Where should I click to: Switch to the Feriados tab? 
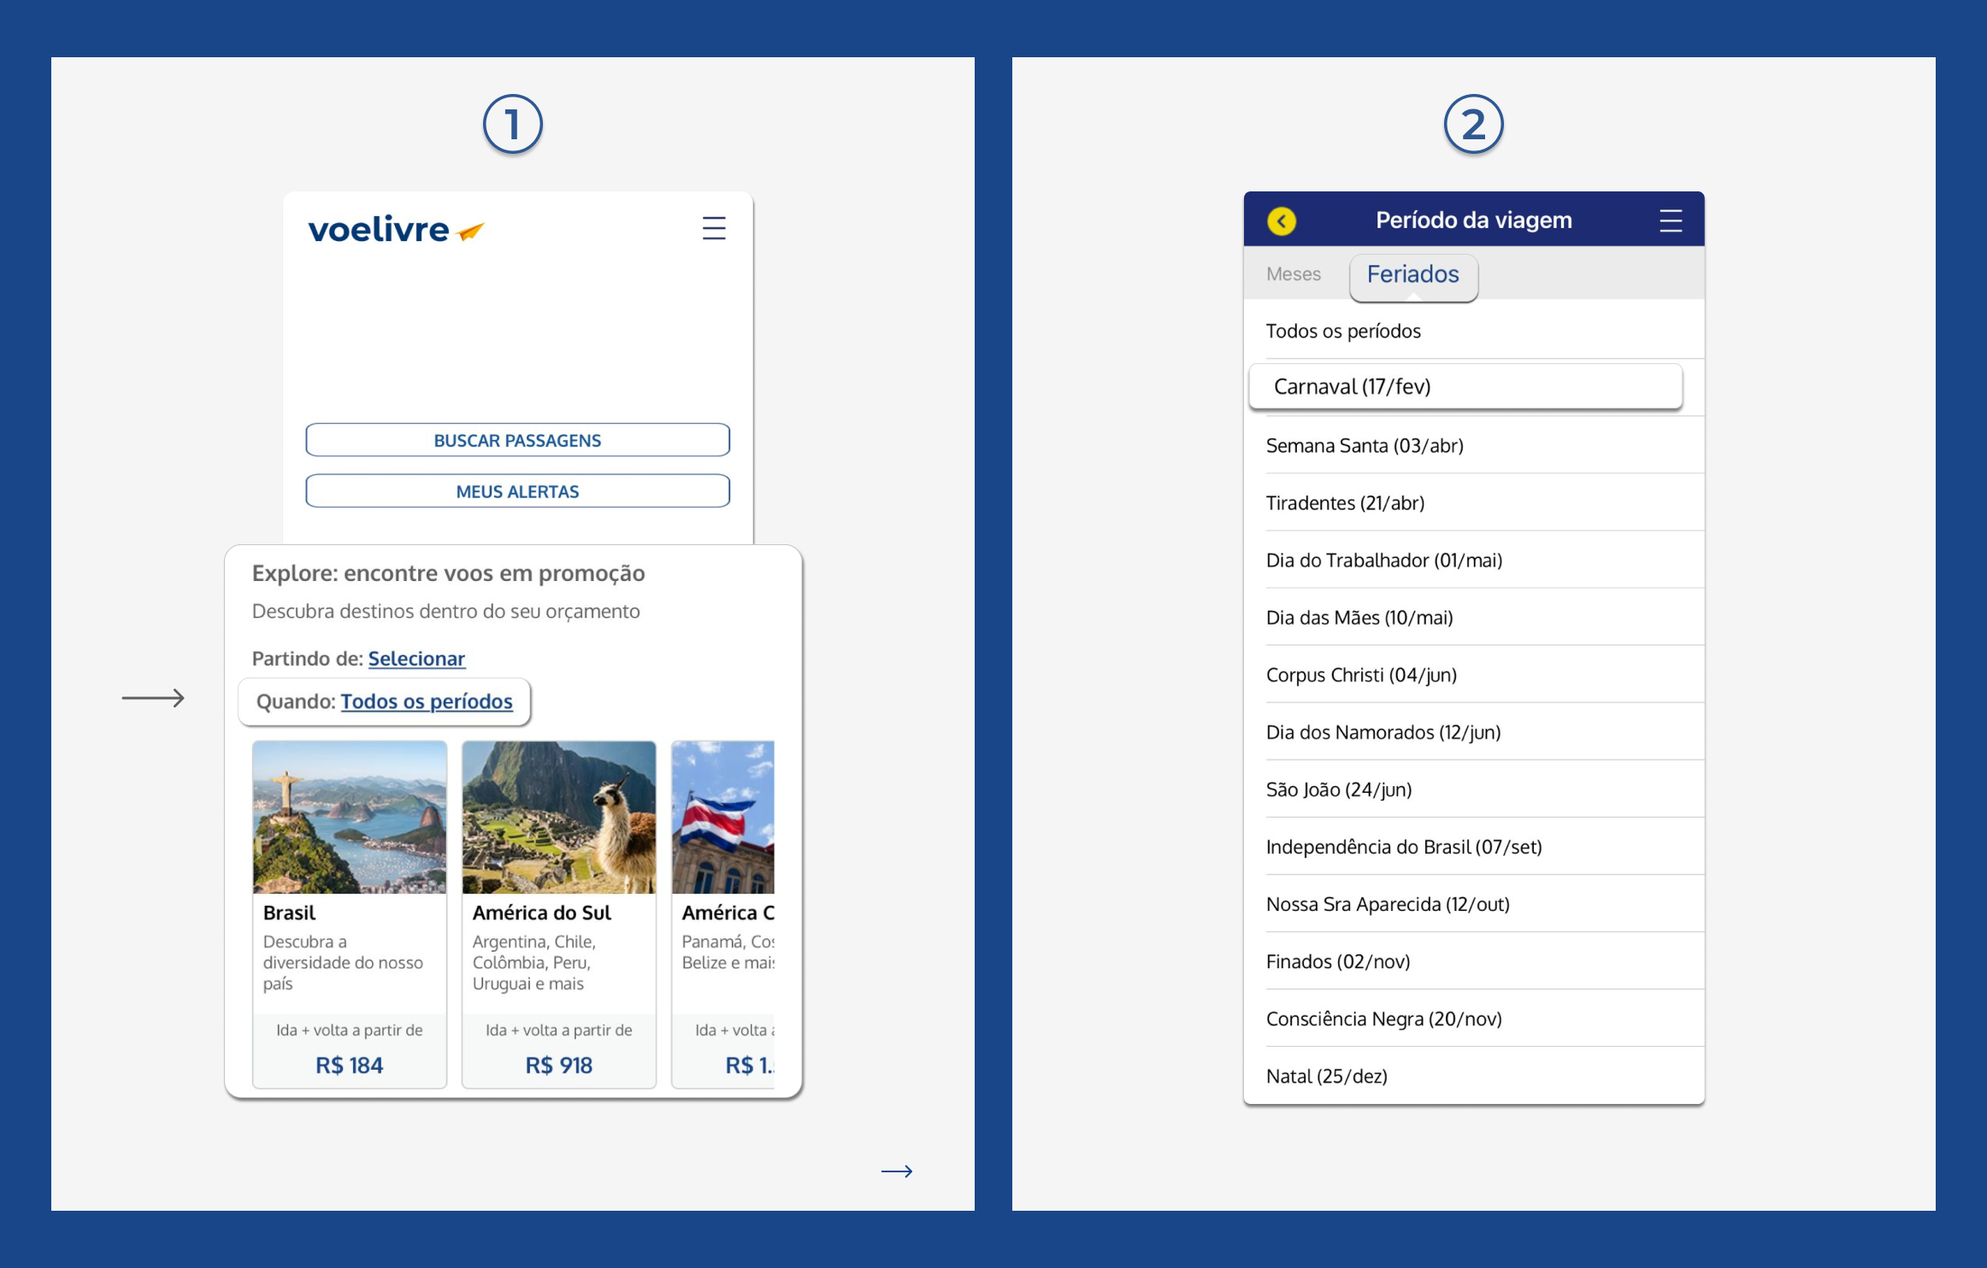click(1413, 273)
